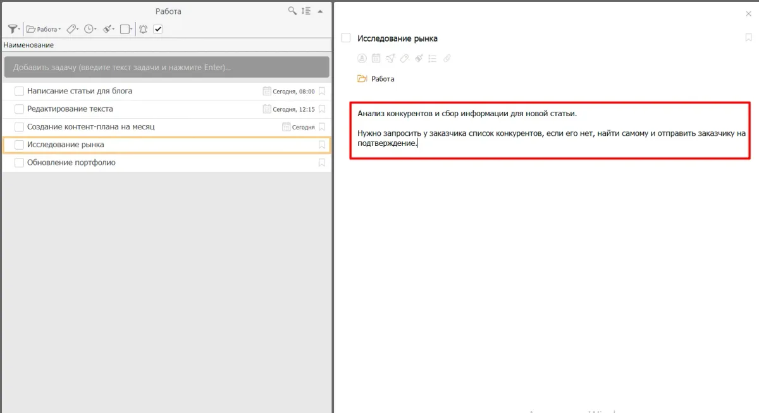Add a checklist with the list icon

point(433,58)
